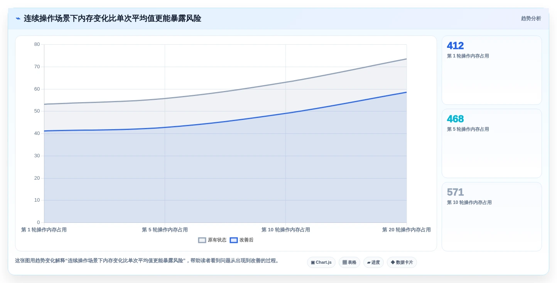Select the 进度 tag
557x283 pixels.
click(x=373, y=263)
